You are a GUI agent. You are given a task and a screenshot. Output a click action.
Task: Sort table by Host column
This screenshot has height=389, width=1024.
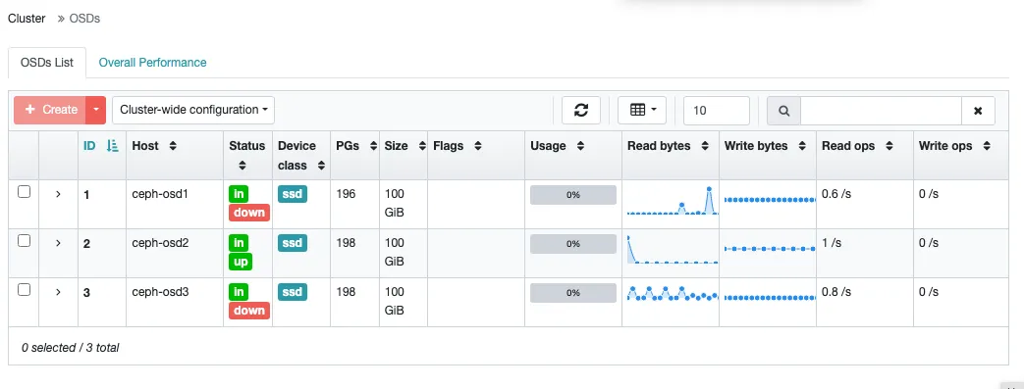point(173,146)
